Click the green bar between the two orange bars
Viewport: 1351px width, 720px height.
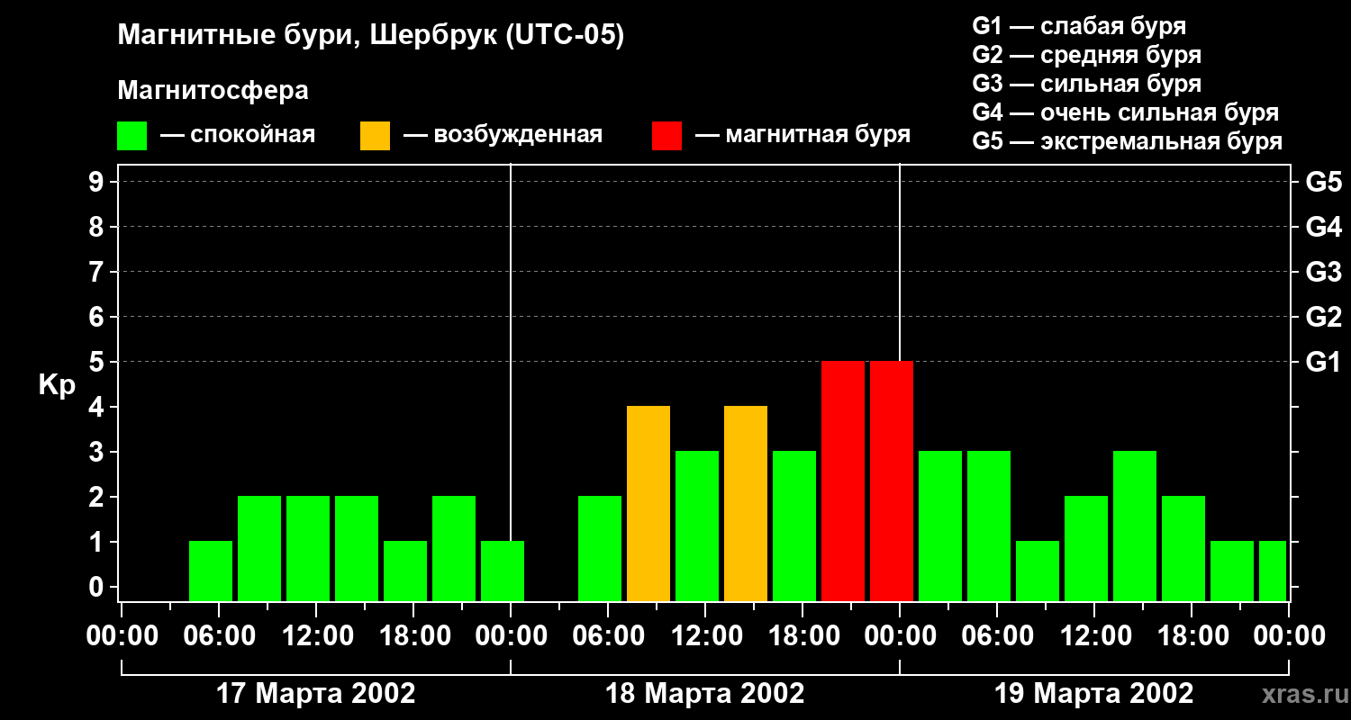697,526
